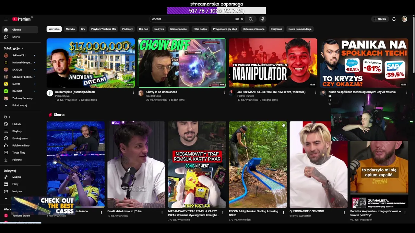415x233 pixels.
Task: Open Muzyka under Odkrywaj
Action: tap(19, 177)
